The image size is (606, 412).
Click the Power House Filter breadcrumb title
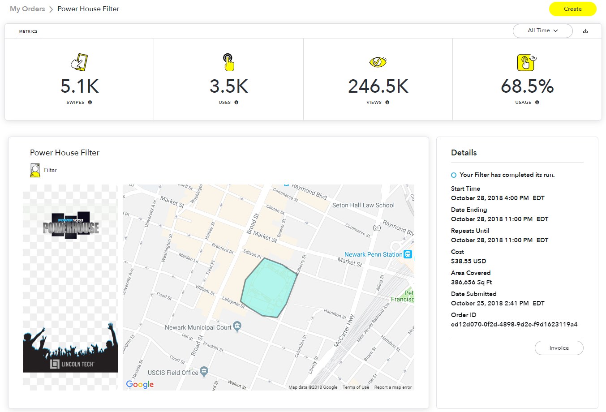[88, 9]
